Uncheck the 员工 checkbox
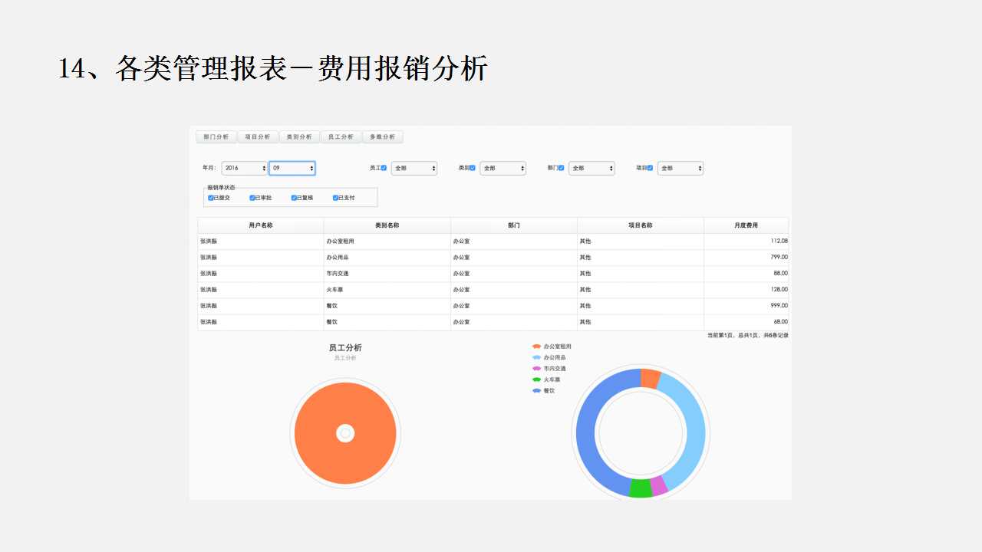 click(x=384, y=168)
